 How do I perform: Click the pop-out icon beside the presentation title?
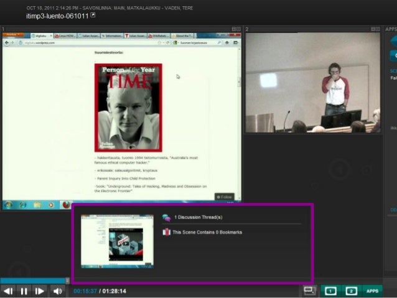(x=93, y=15)
